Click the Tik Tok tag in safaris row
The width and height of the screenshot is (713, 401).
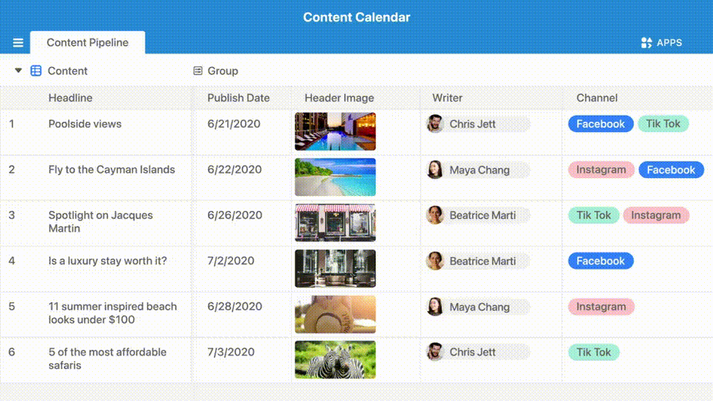(x=593, y=352)
